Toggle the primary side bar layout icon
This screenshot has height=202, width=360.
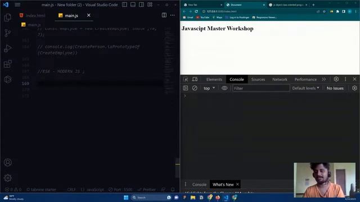coord(124,4)
